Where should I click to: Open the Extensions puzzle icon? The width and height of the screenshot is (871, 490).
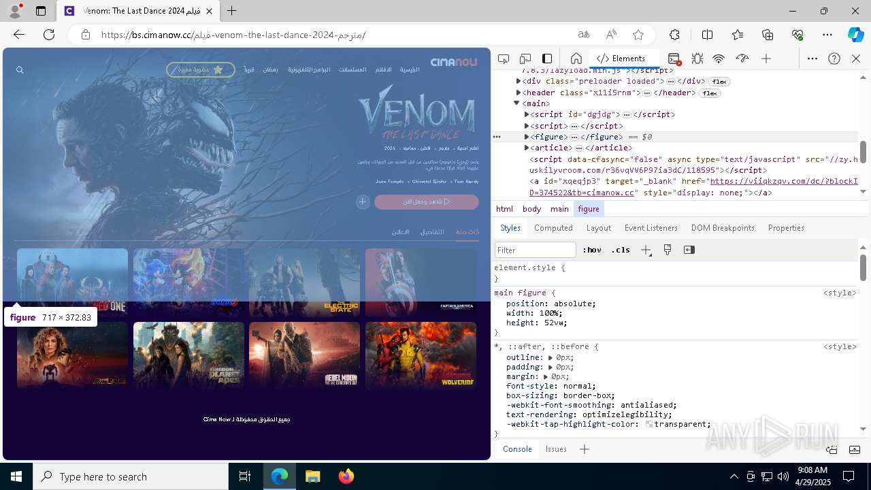[674, 35]
